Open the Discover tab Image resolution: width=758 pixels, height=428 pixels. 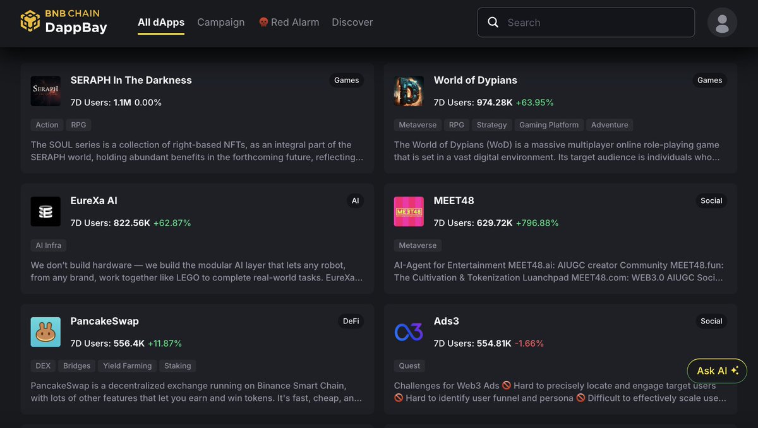[x=352, y=22]
